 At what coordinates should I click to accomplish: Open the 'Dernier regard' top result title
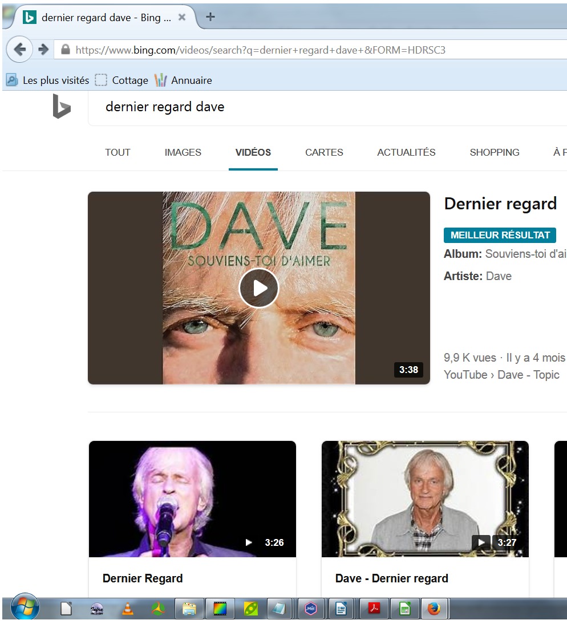coord(500,204)
